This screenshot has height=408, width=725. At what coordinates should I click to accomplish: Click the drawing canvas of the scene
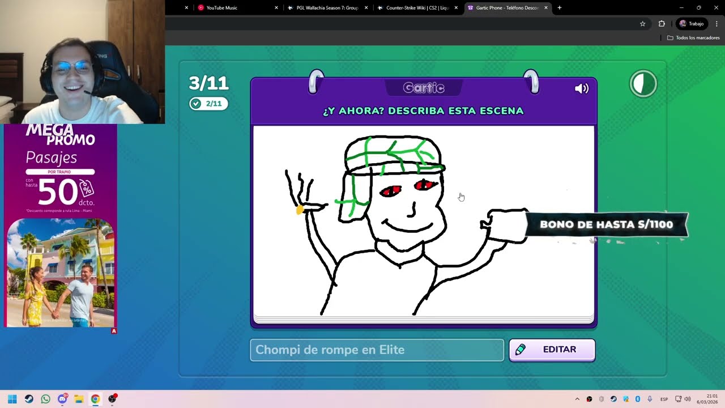click(424, 222)
